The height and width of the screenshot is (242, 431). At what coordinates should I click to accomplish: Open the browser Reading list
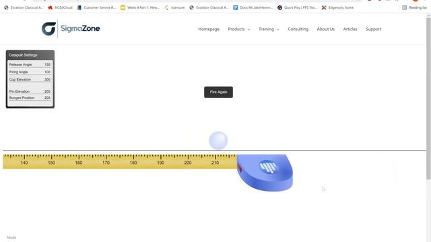point(415,7)
